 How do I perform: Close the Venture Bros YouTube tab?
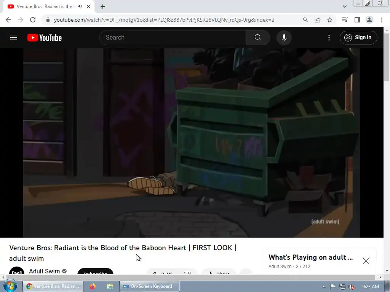point(88,6)
